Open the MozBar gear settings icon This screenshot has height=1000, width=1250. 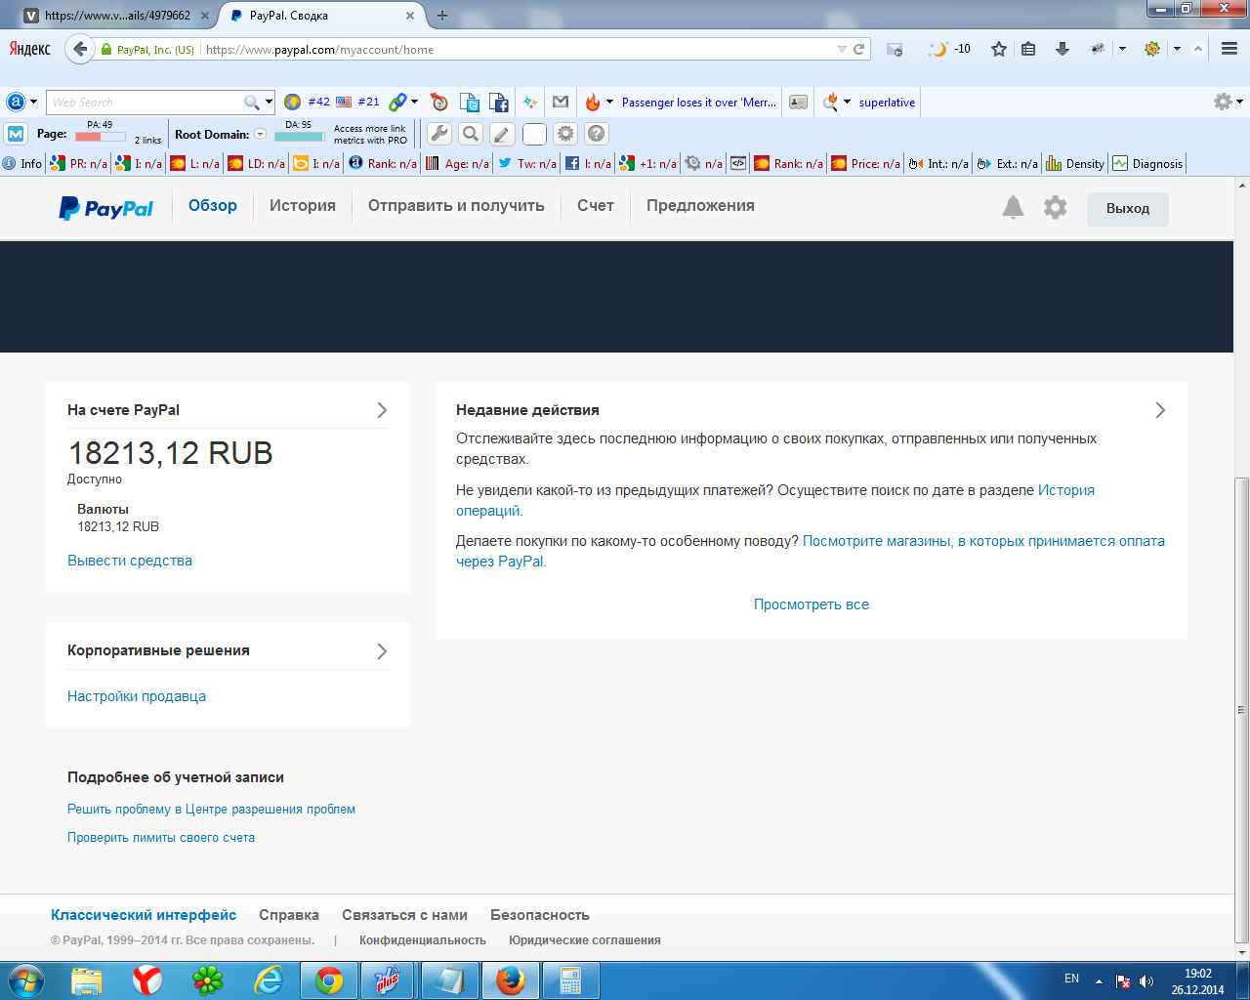point(565,134)
